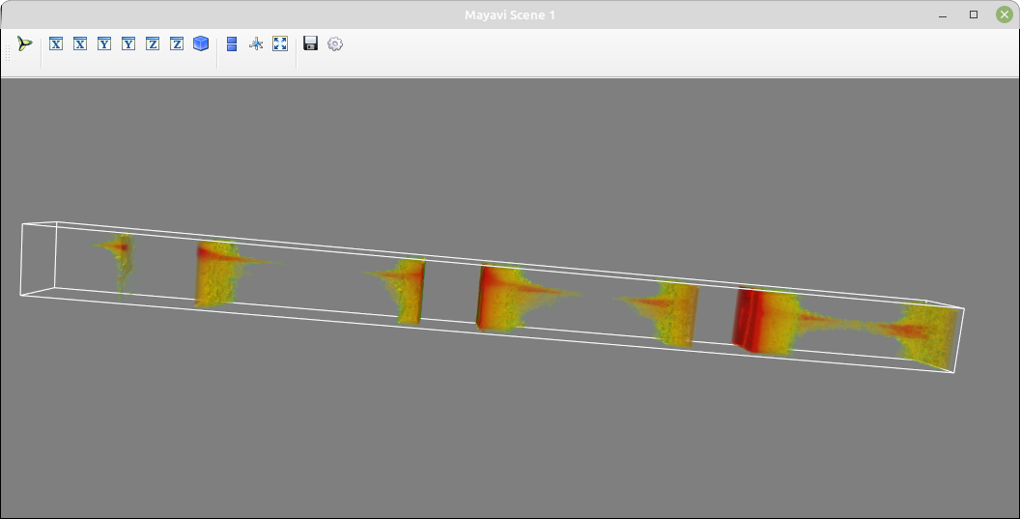Click the leftmost small volume rendering
This screenshot has height=519, width=1020.
coord(119,263)
